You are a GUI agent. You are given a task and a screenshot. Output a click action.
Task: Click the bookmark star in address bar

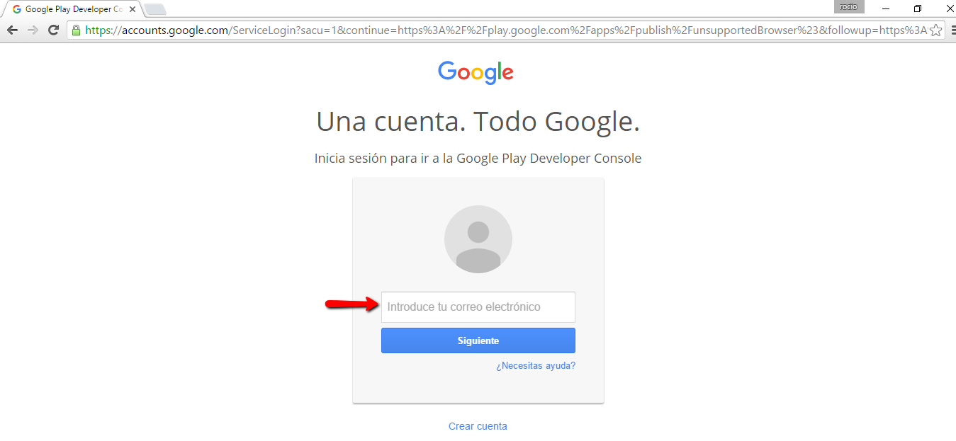click(937, 30)
